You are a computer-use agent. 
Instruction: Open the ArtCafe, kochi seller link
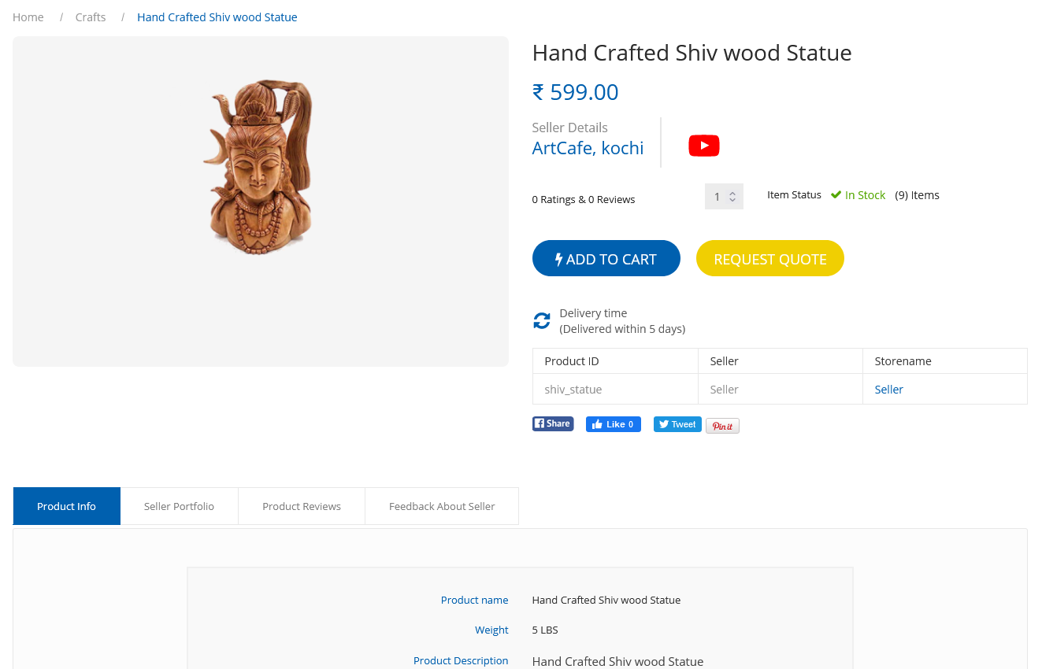(x=588, y=148)
